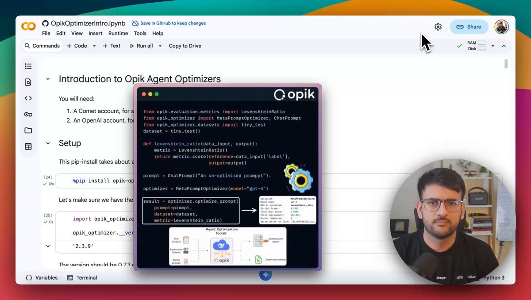531x300 pixels.
Task: Click the Colab logo icon
Action: click(28, 27)
